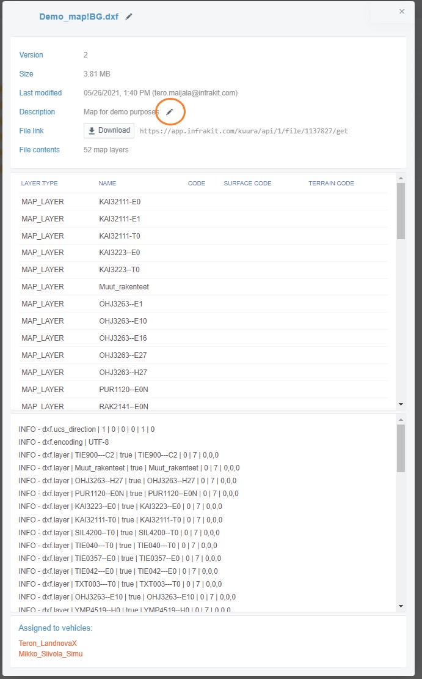
Task: Sort by LAYER TYPE column header
Action: (39, 183)
